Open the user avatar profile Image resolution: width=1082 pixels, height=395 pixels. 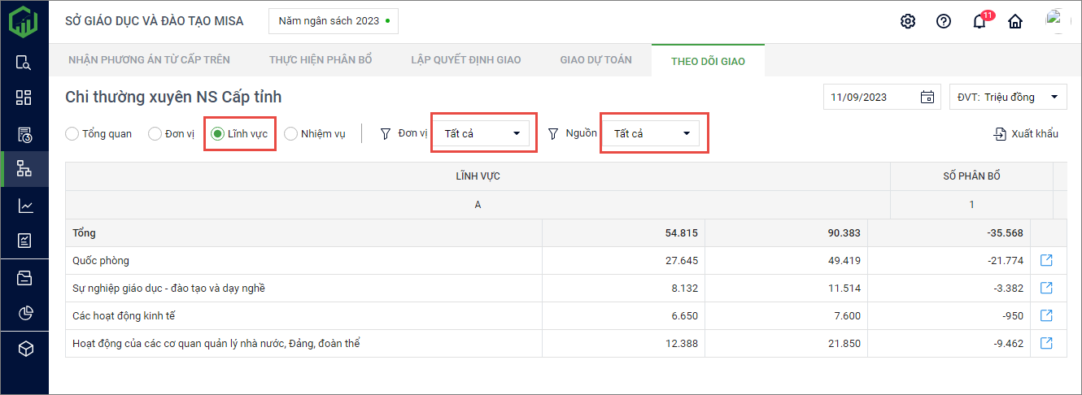click(x=1054, y=20)
